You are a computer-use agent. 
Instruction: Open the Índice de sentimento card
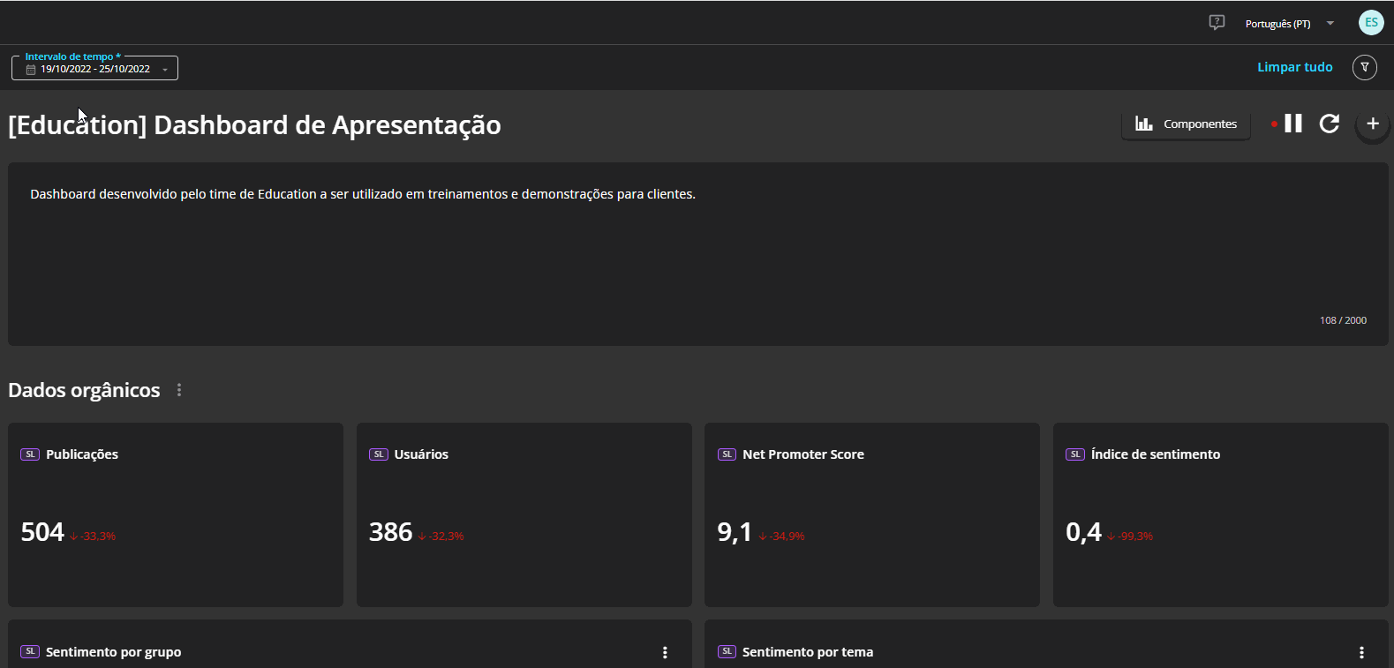point(1220,514)
